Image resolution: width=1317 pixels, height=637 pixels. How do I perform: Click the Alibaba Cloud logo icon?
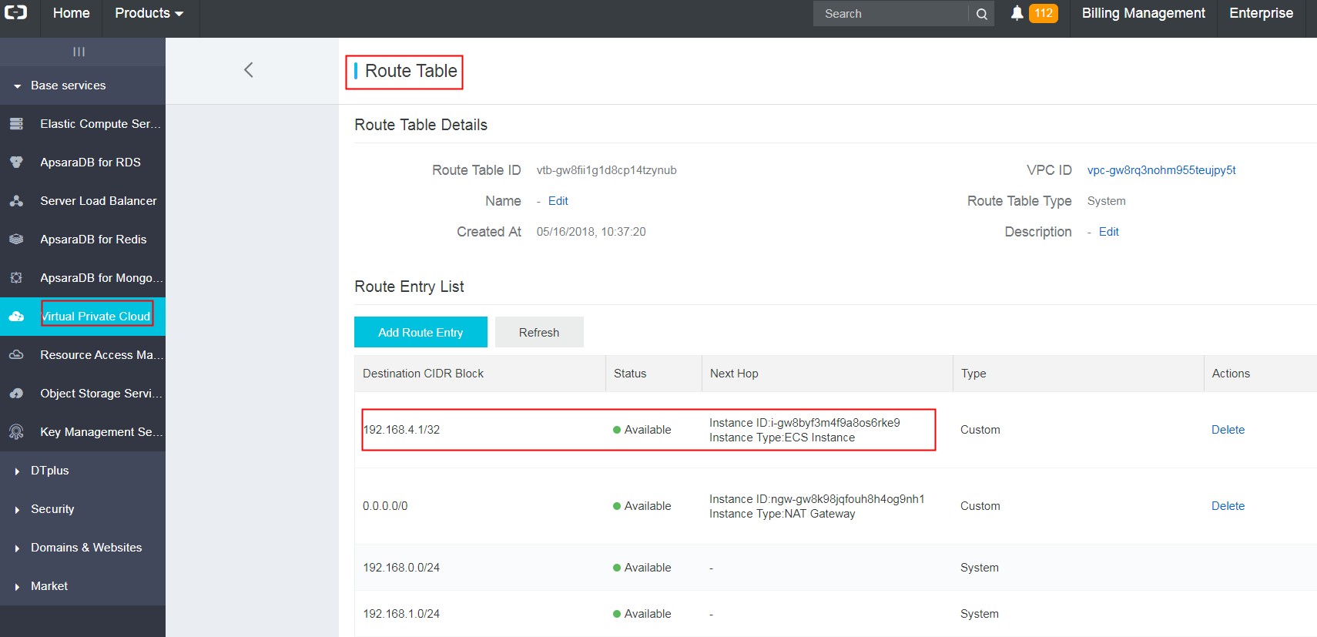point(16,12)
